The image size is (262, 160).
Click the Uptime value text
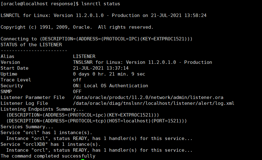[109, 74]
